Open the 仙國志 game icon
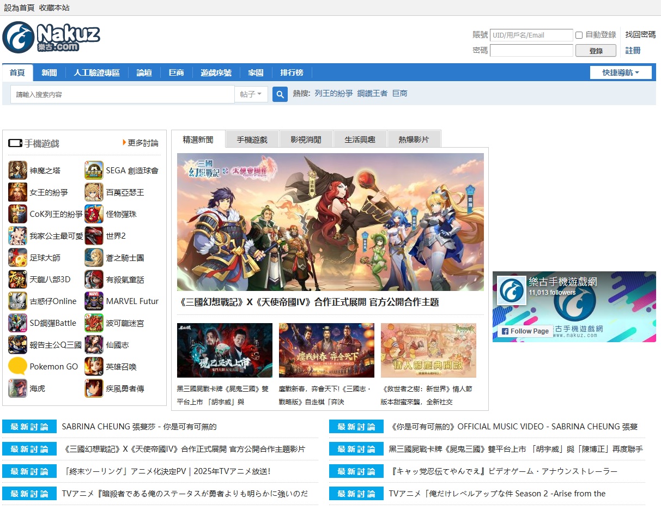The height and width of the screenshot is (516, 661). pos(94,345)
